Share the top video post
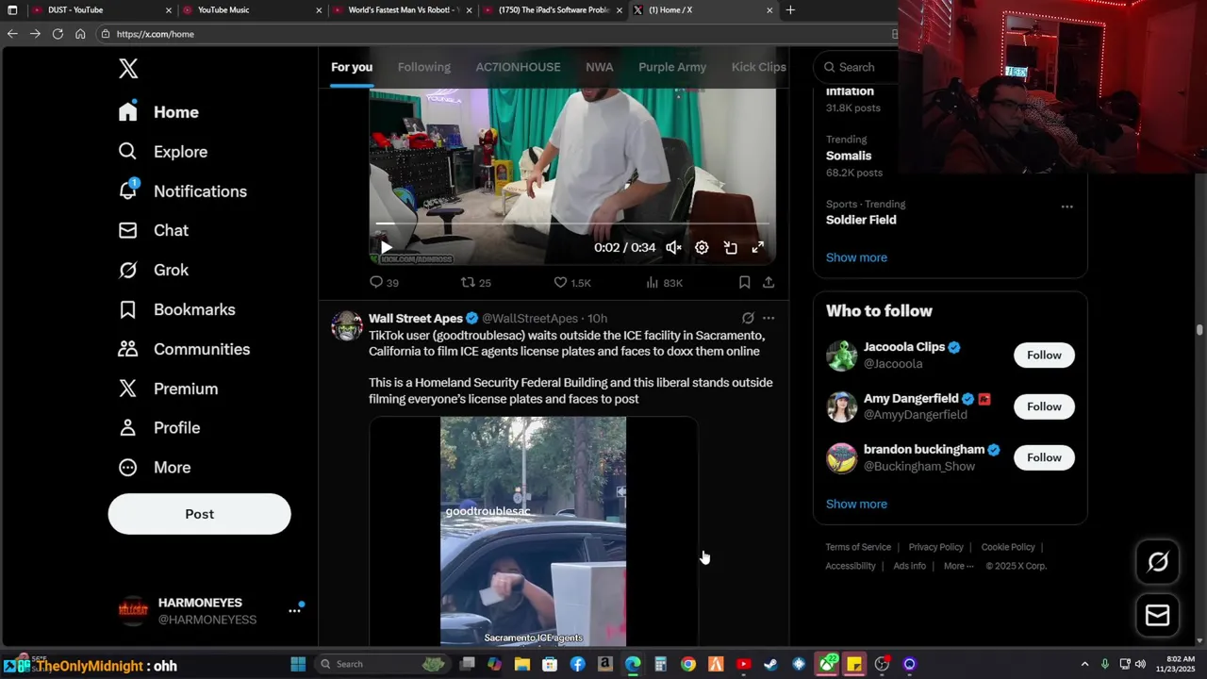 pos(769,282)
